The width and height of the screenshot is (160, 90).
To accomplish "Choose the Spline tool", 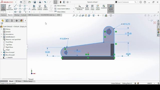I will tap(24, 6).
